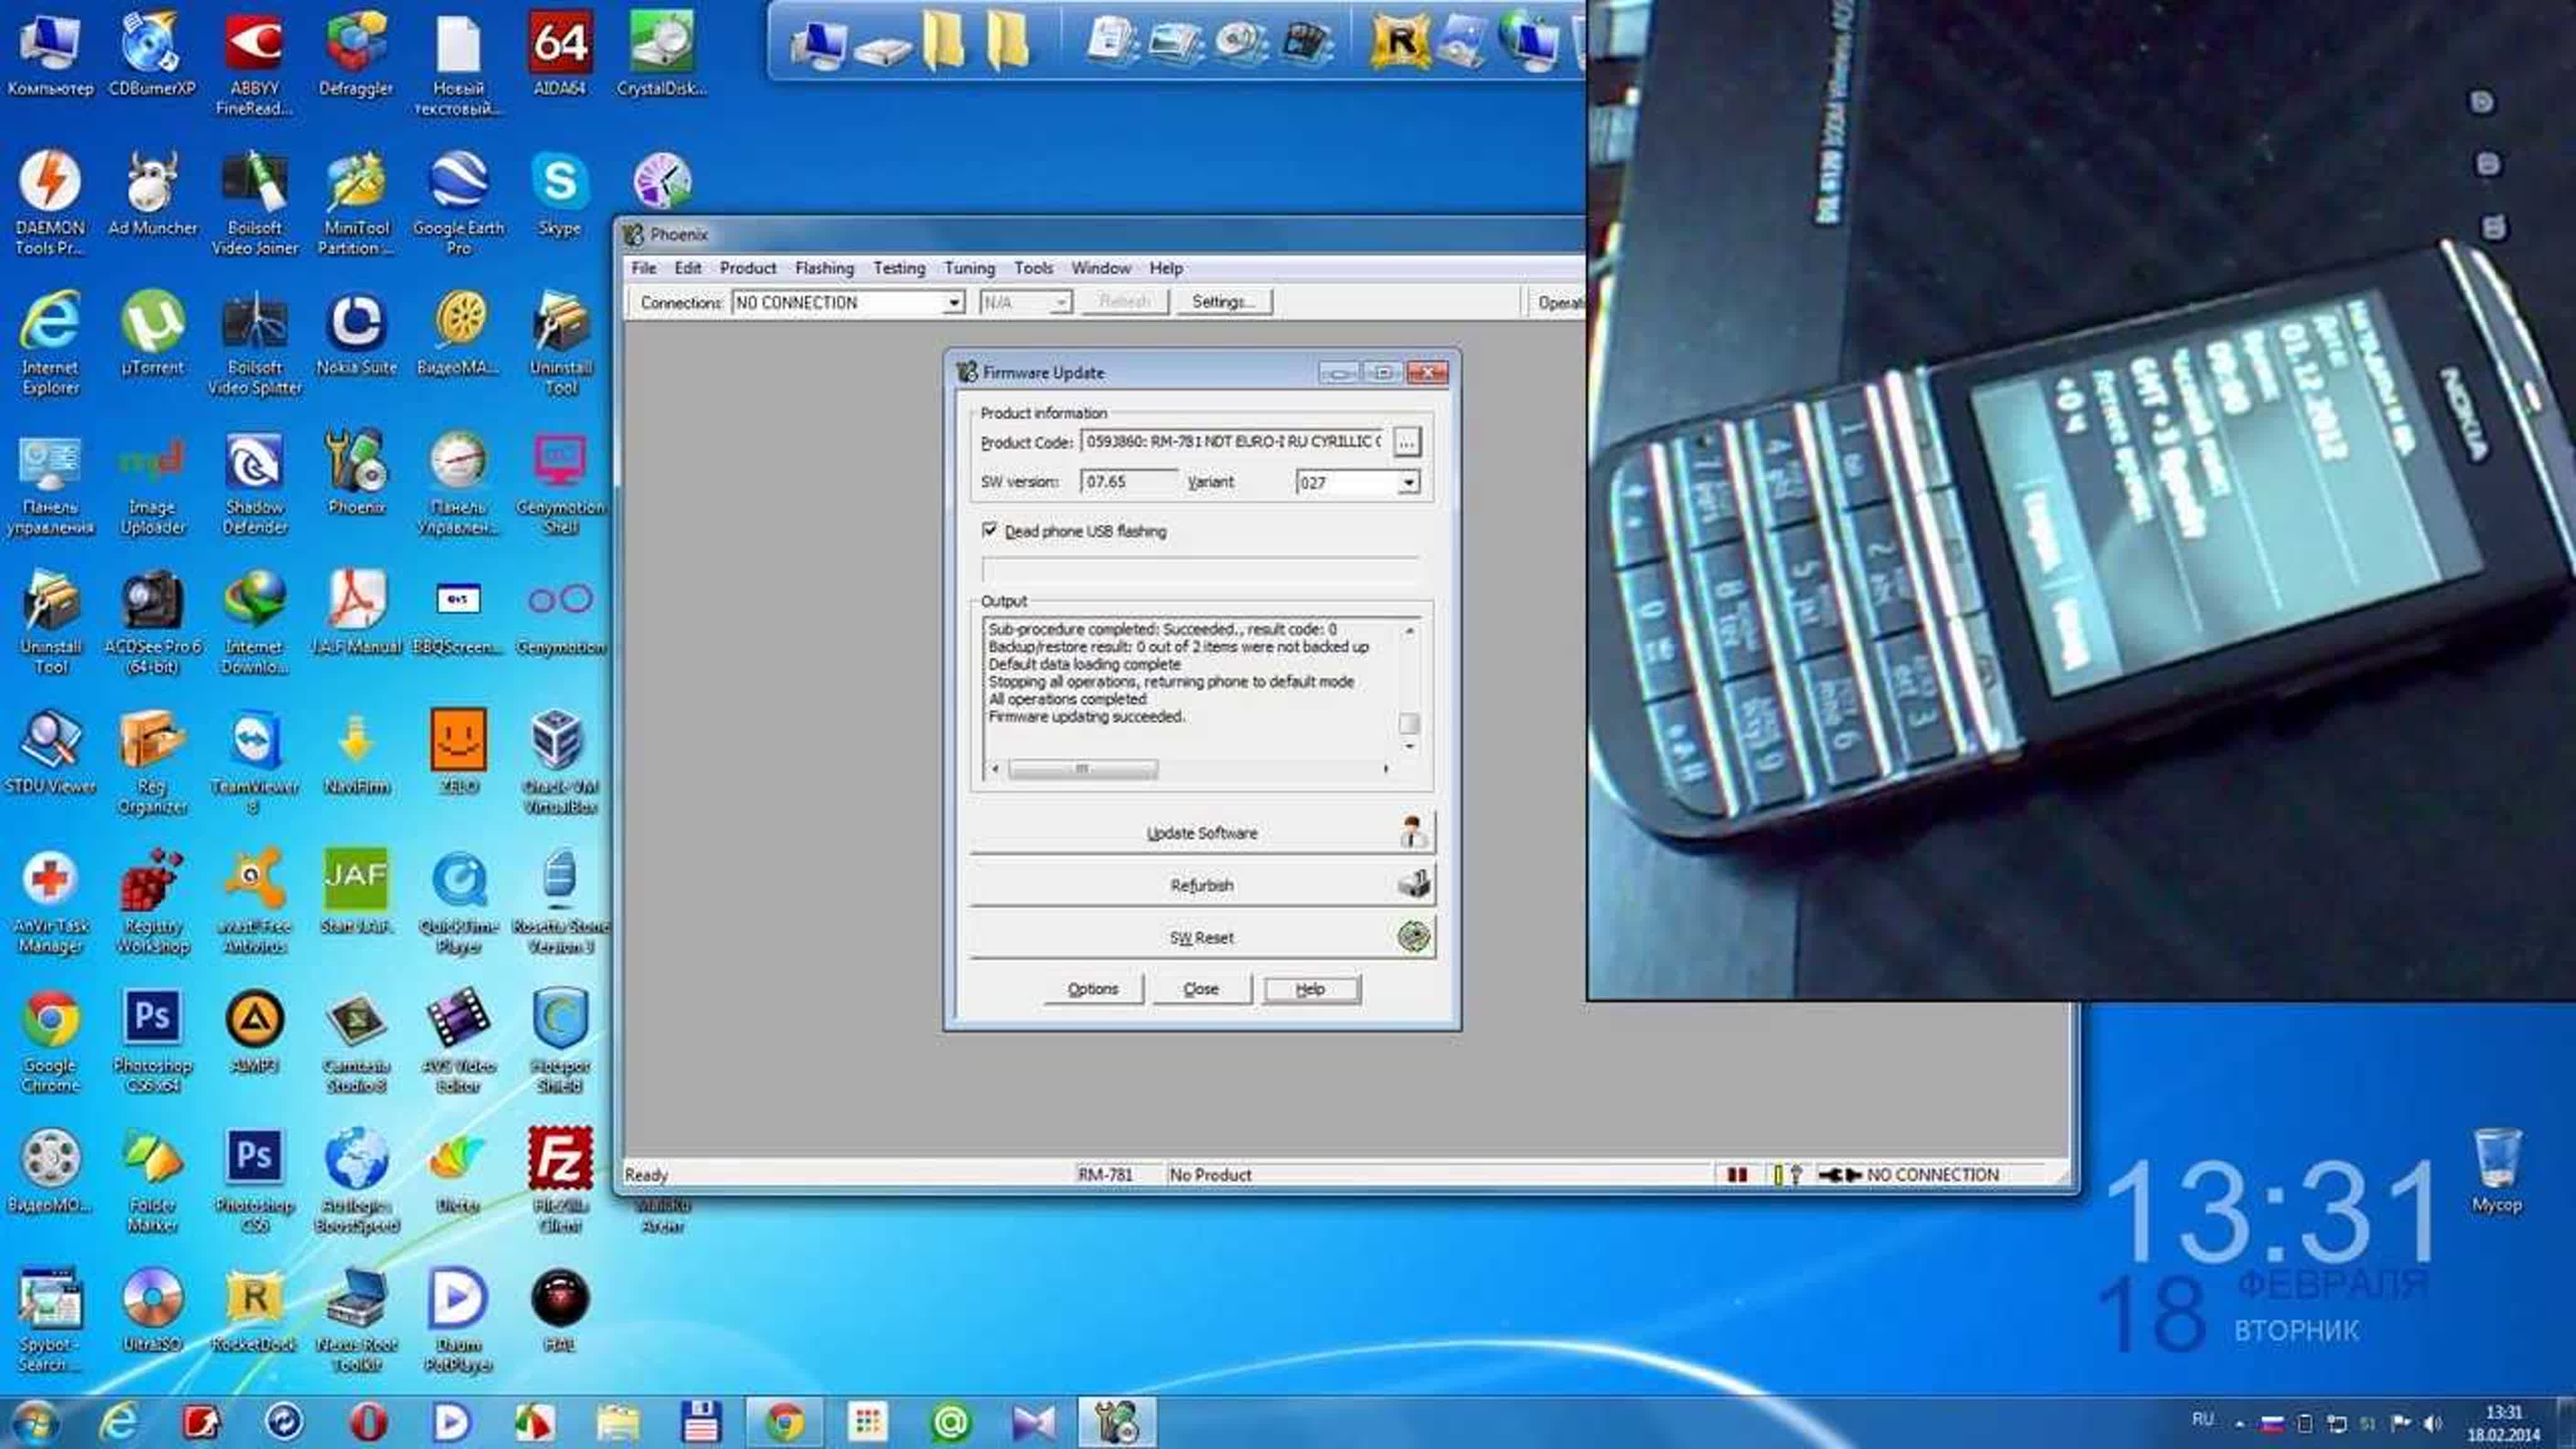Open the Tools menu in Phoenix
Image resolution: width=2576 pixels, height=1449 pixels.
click(x=1033, y=268)
